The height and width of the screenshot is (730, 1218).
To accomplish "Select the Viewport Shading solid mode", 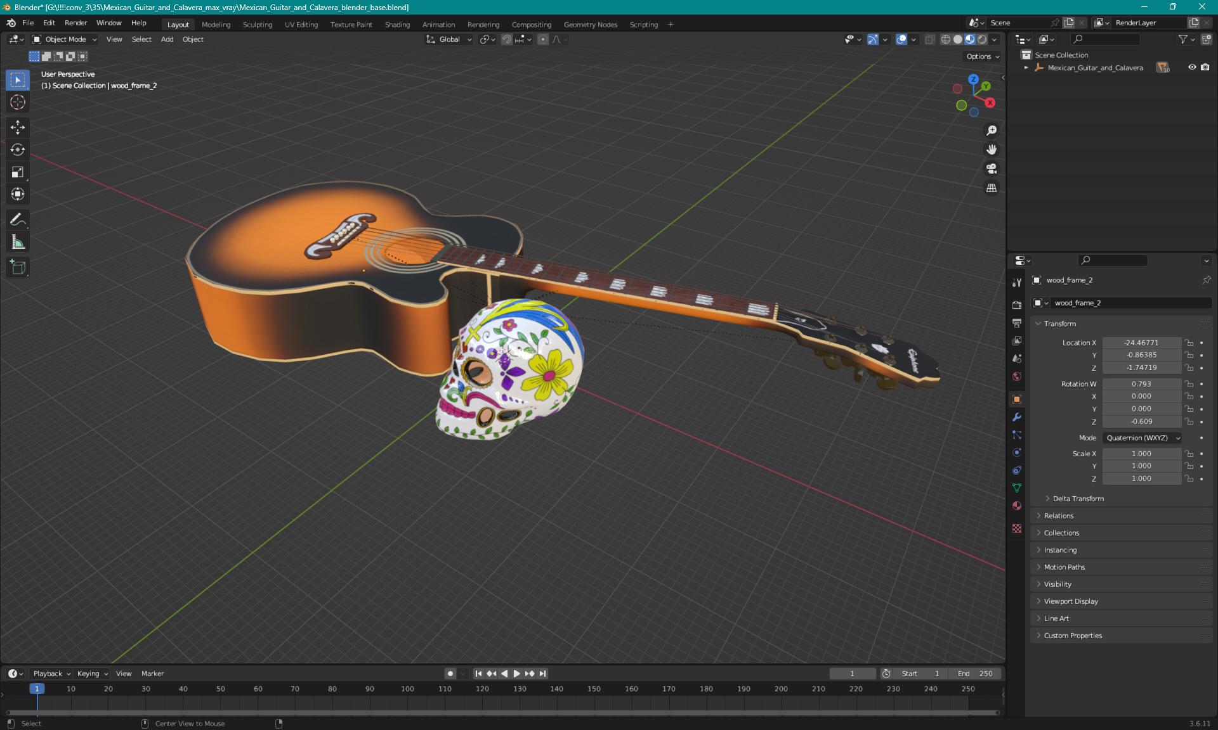I will [955, 39].
